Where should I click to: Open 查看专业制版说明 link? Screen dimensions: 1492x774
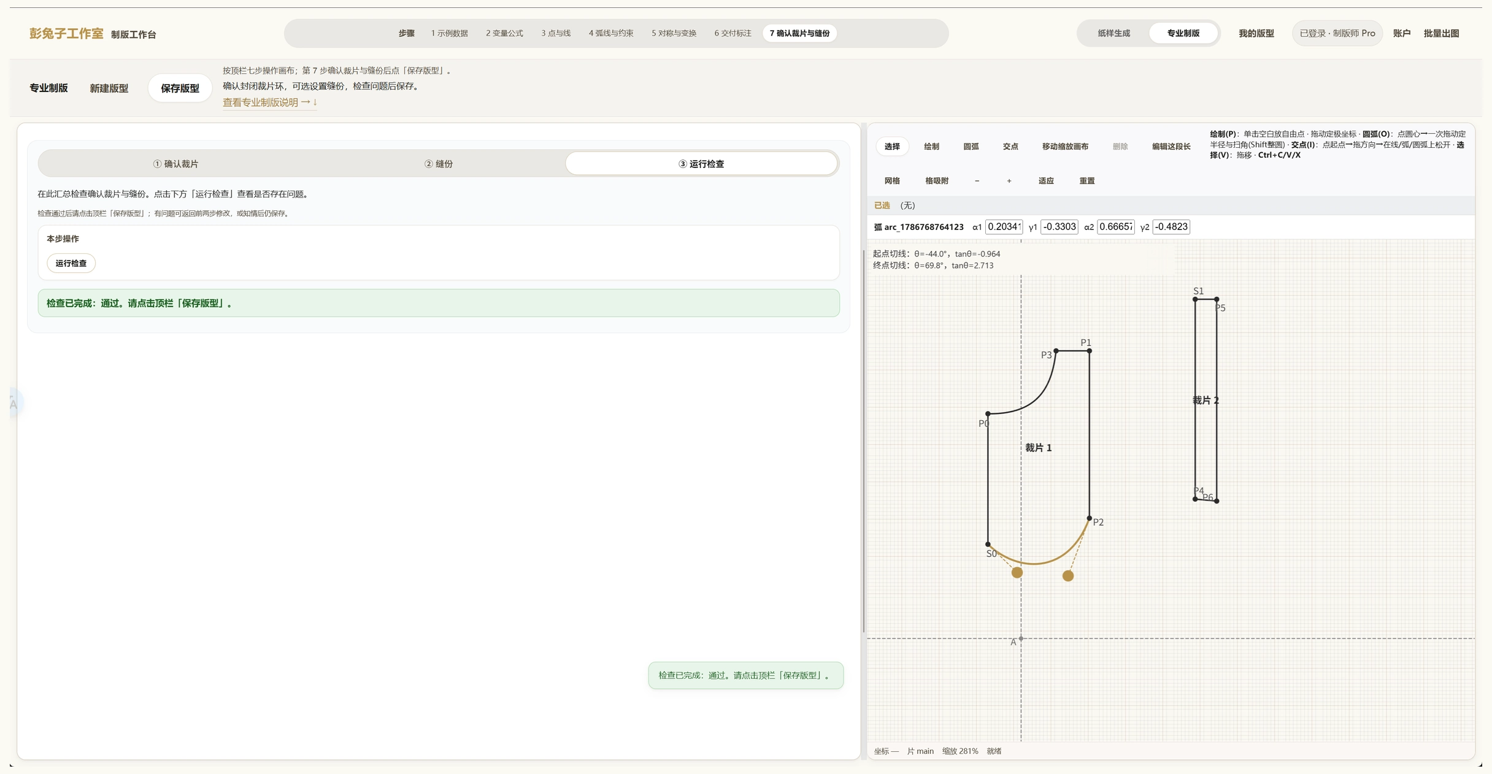269,102
